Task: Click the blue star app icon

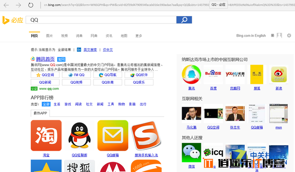Action: (46, 166)
